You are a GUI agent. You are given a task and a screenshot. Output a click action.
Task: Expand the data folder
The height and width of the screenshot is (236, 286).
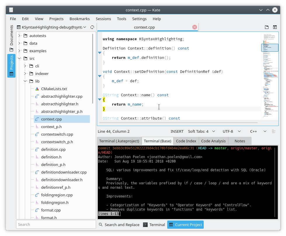pos(19,43)
